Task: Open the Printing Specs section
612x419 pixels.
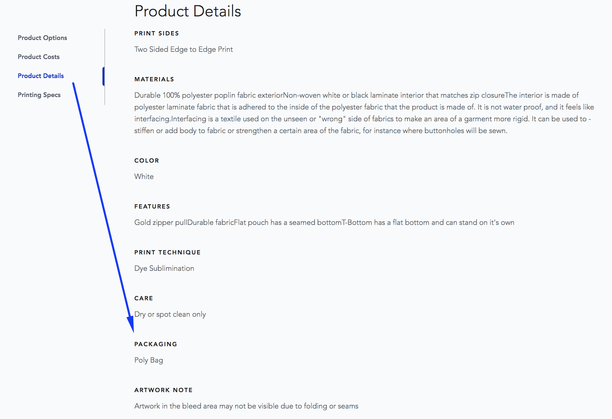Action: [x=39, y=94]
